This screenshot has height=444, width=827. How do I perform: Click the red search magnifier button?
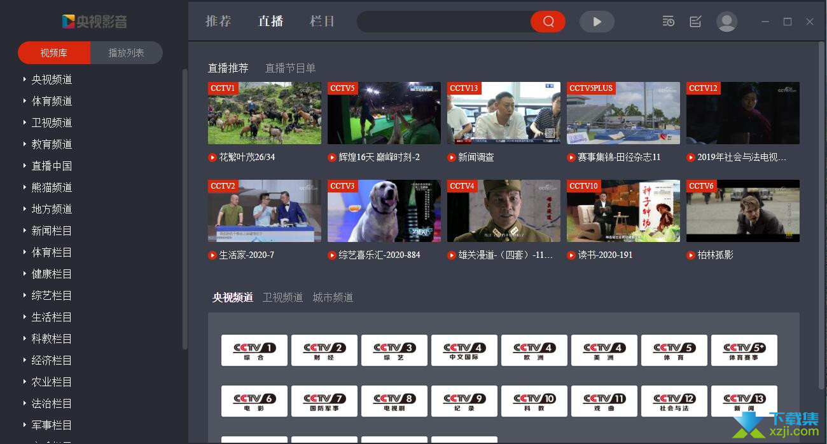tap(548, 22)
